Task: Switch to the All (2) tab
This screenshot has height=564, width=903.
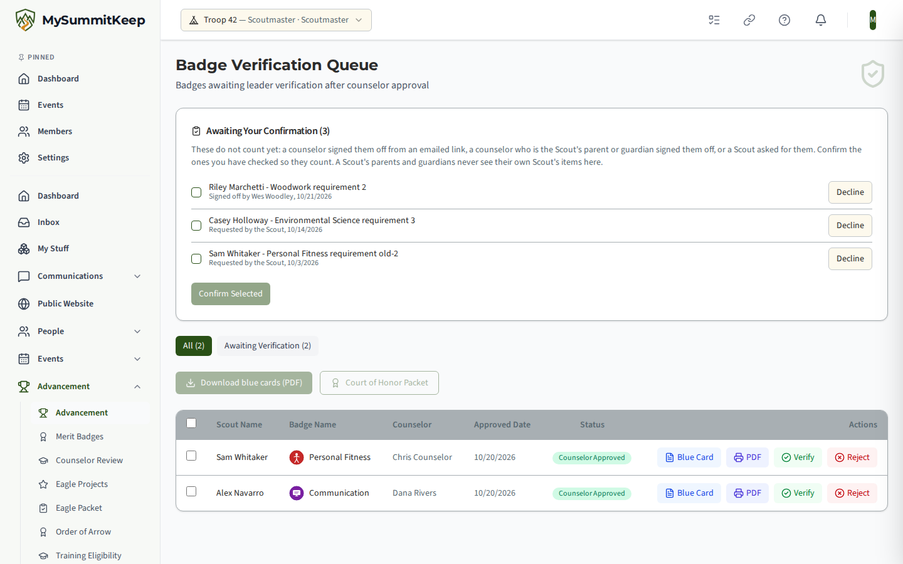Action: point(194,346)
